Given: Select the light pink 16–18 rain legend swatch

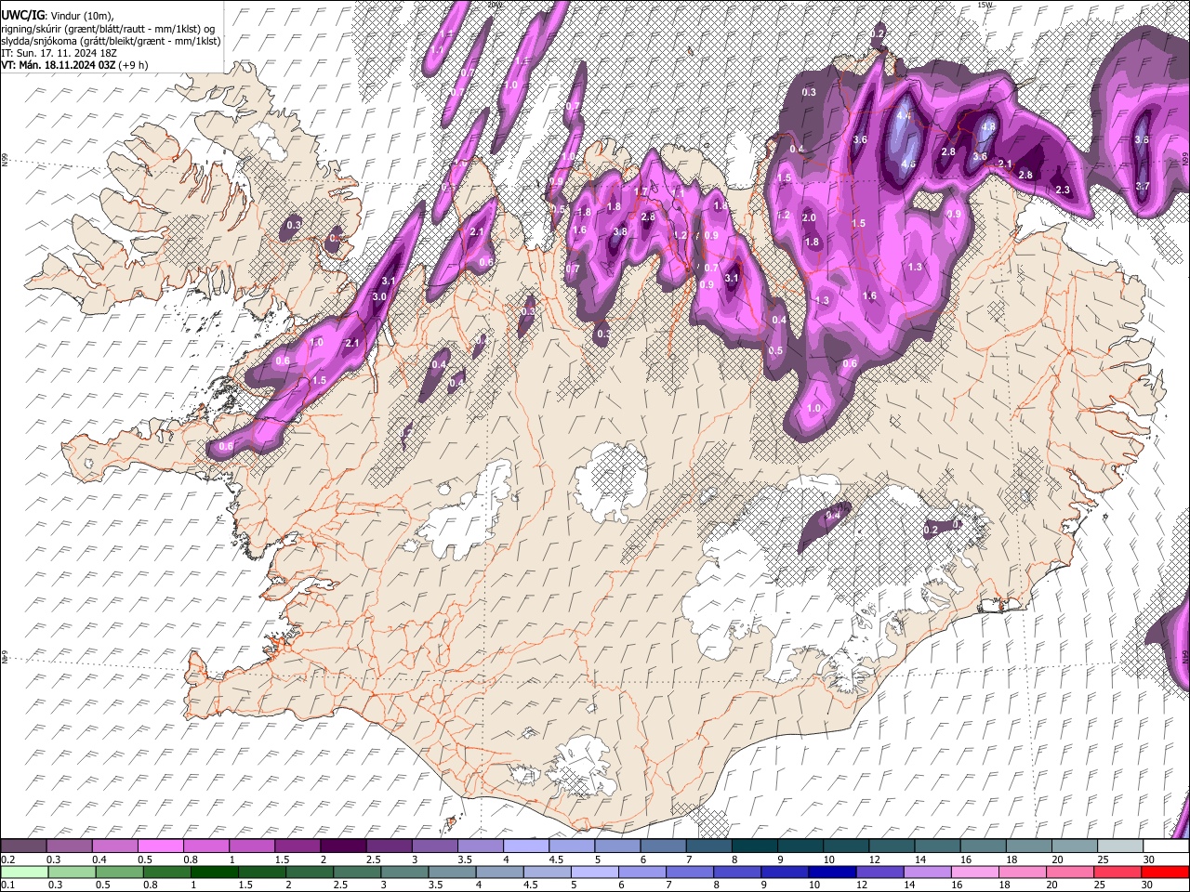Looking at the screenshot, I should click(974, 872).
